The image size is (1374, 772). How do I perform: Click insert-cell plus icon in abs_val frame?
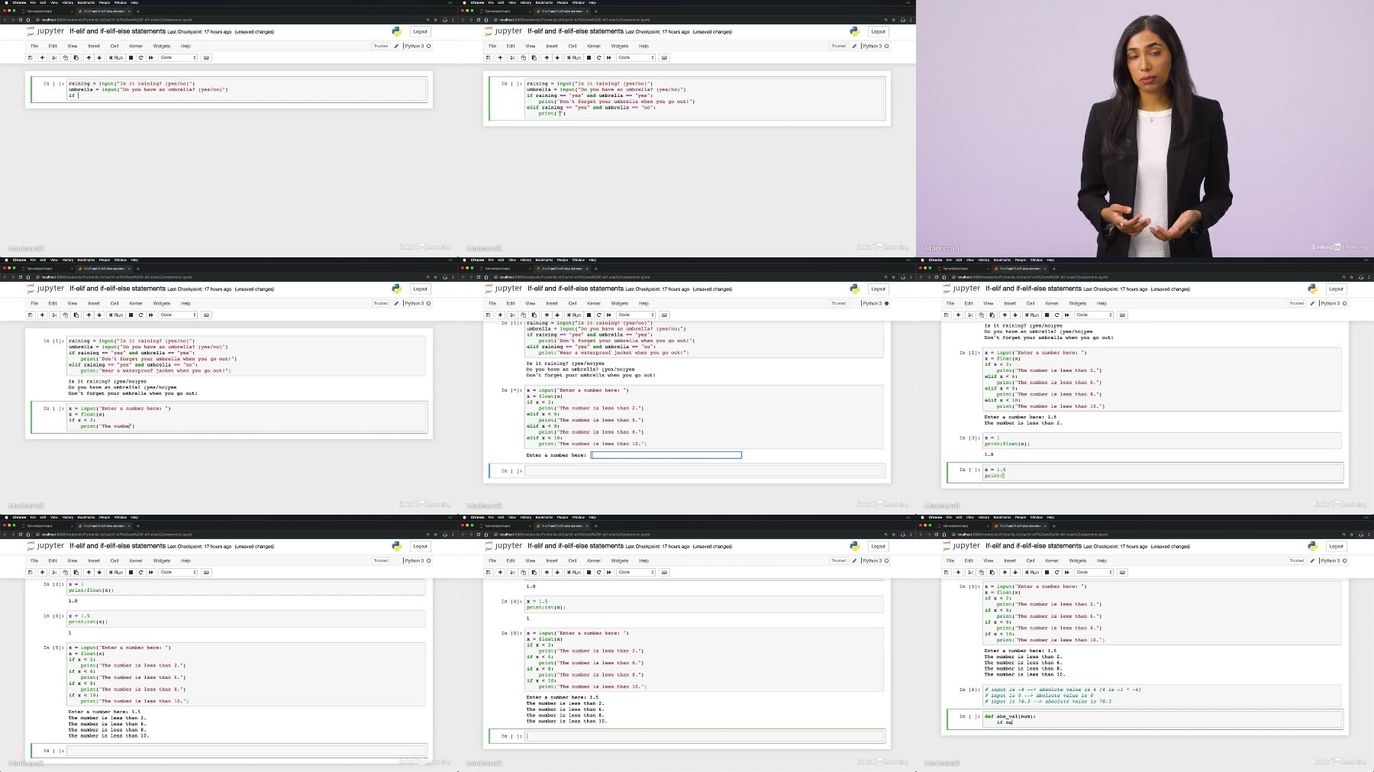(x=958, y=572)
